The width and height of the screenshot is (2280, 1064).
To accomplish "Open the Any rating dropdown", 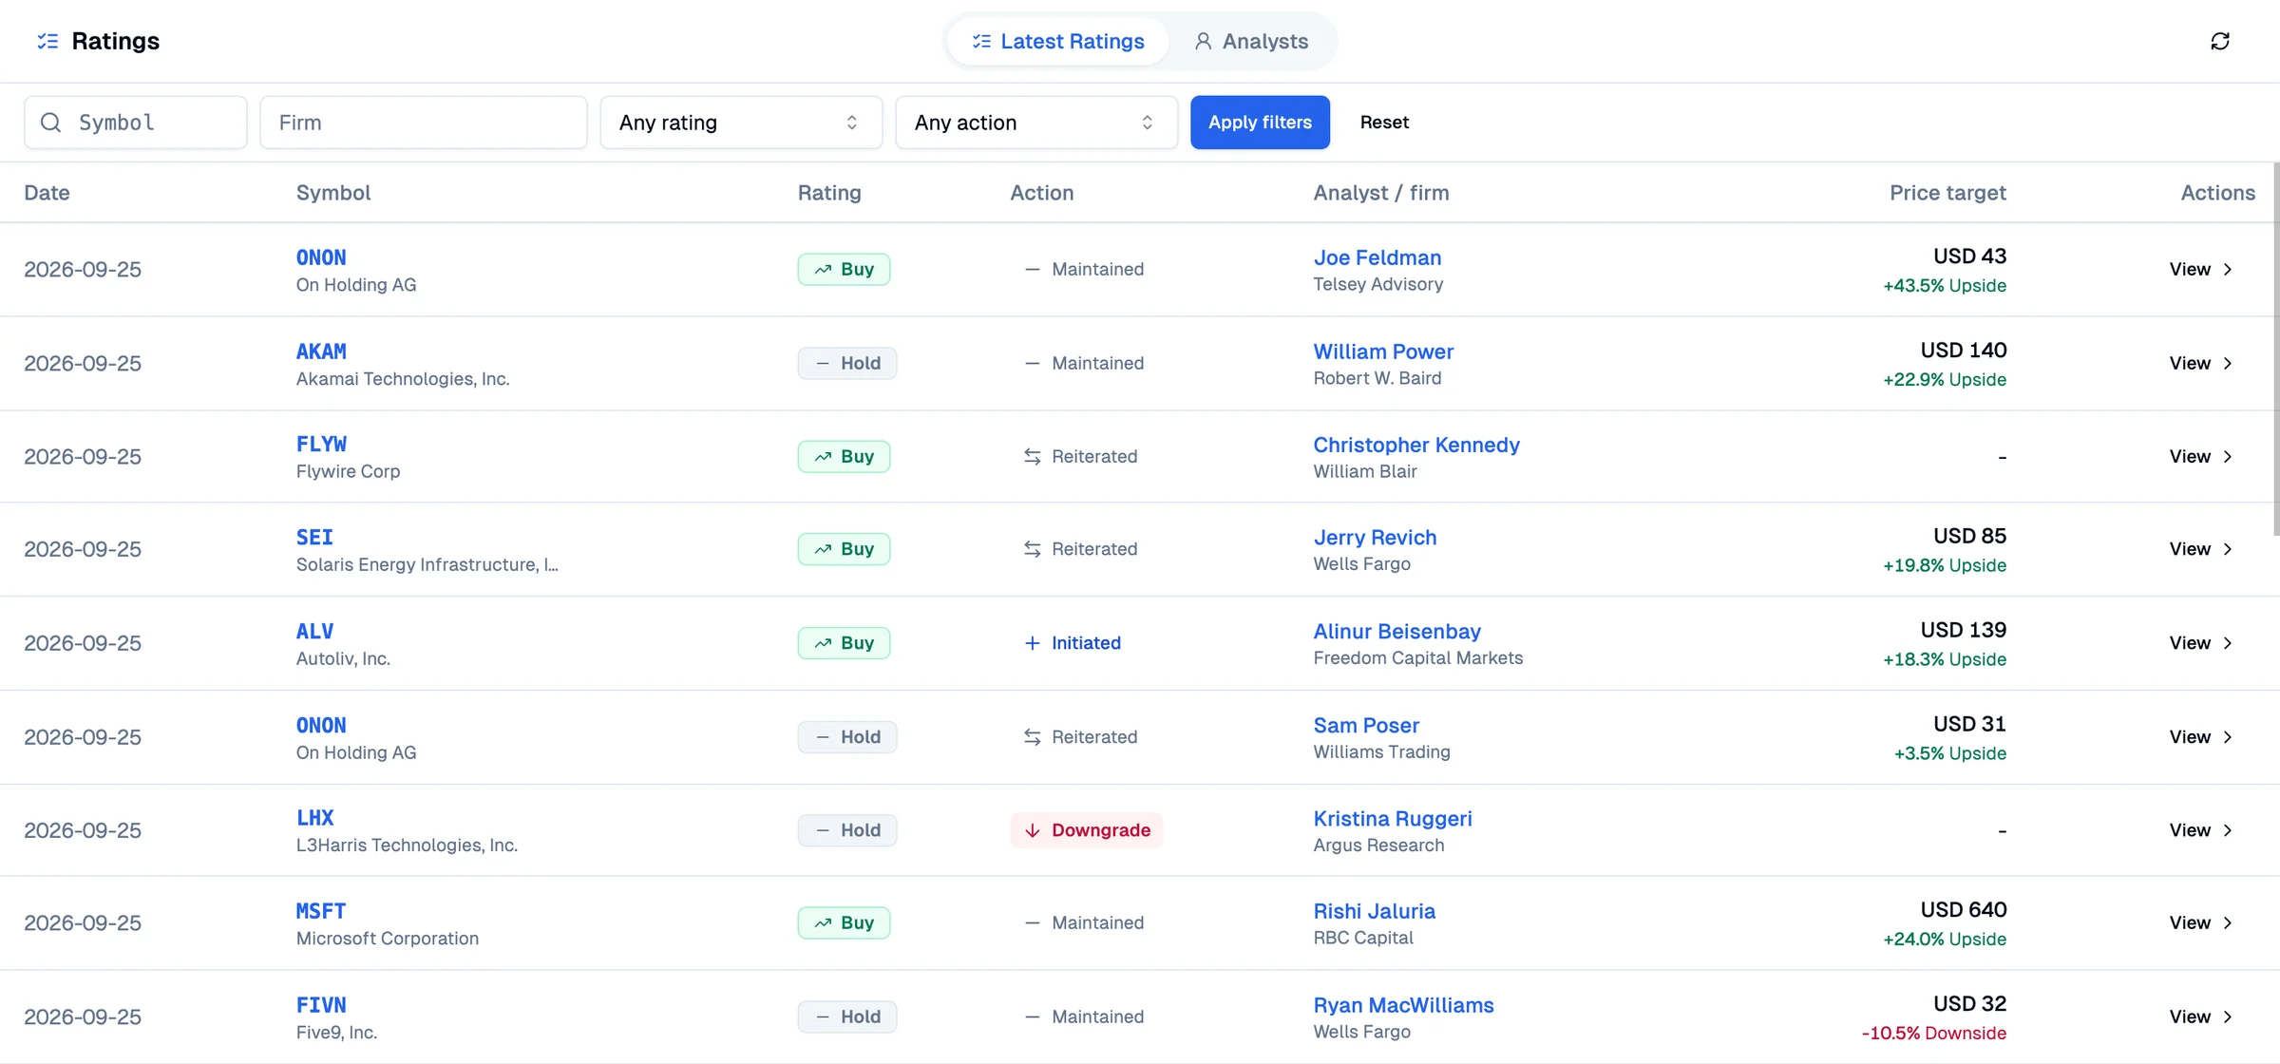I will (741, 123).
